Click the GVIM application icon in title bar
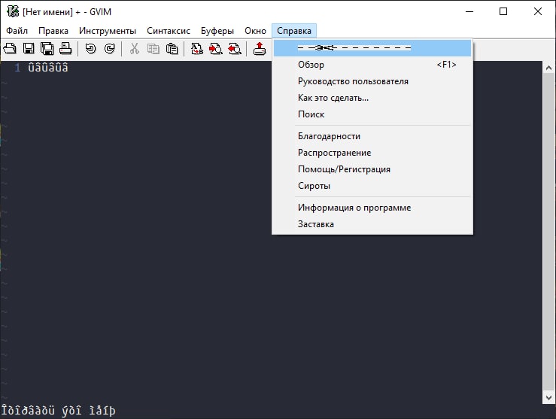The image size is (556, 419). tap(13, 11)
